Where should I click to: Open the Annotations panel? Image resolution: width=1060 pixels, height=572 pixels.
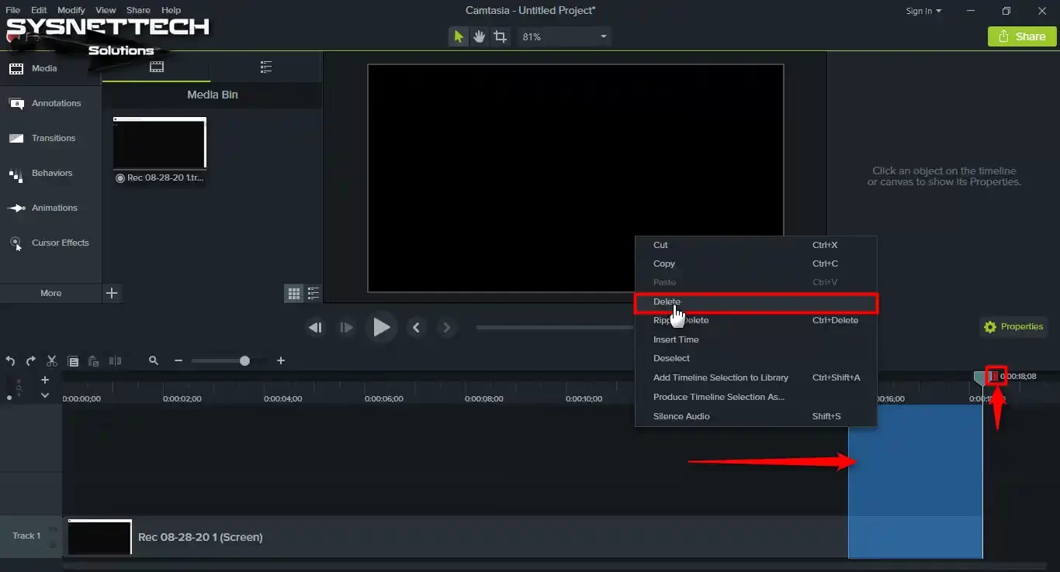(x=50, y=103)
